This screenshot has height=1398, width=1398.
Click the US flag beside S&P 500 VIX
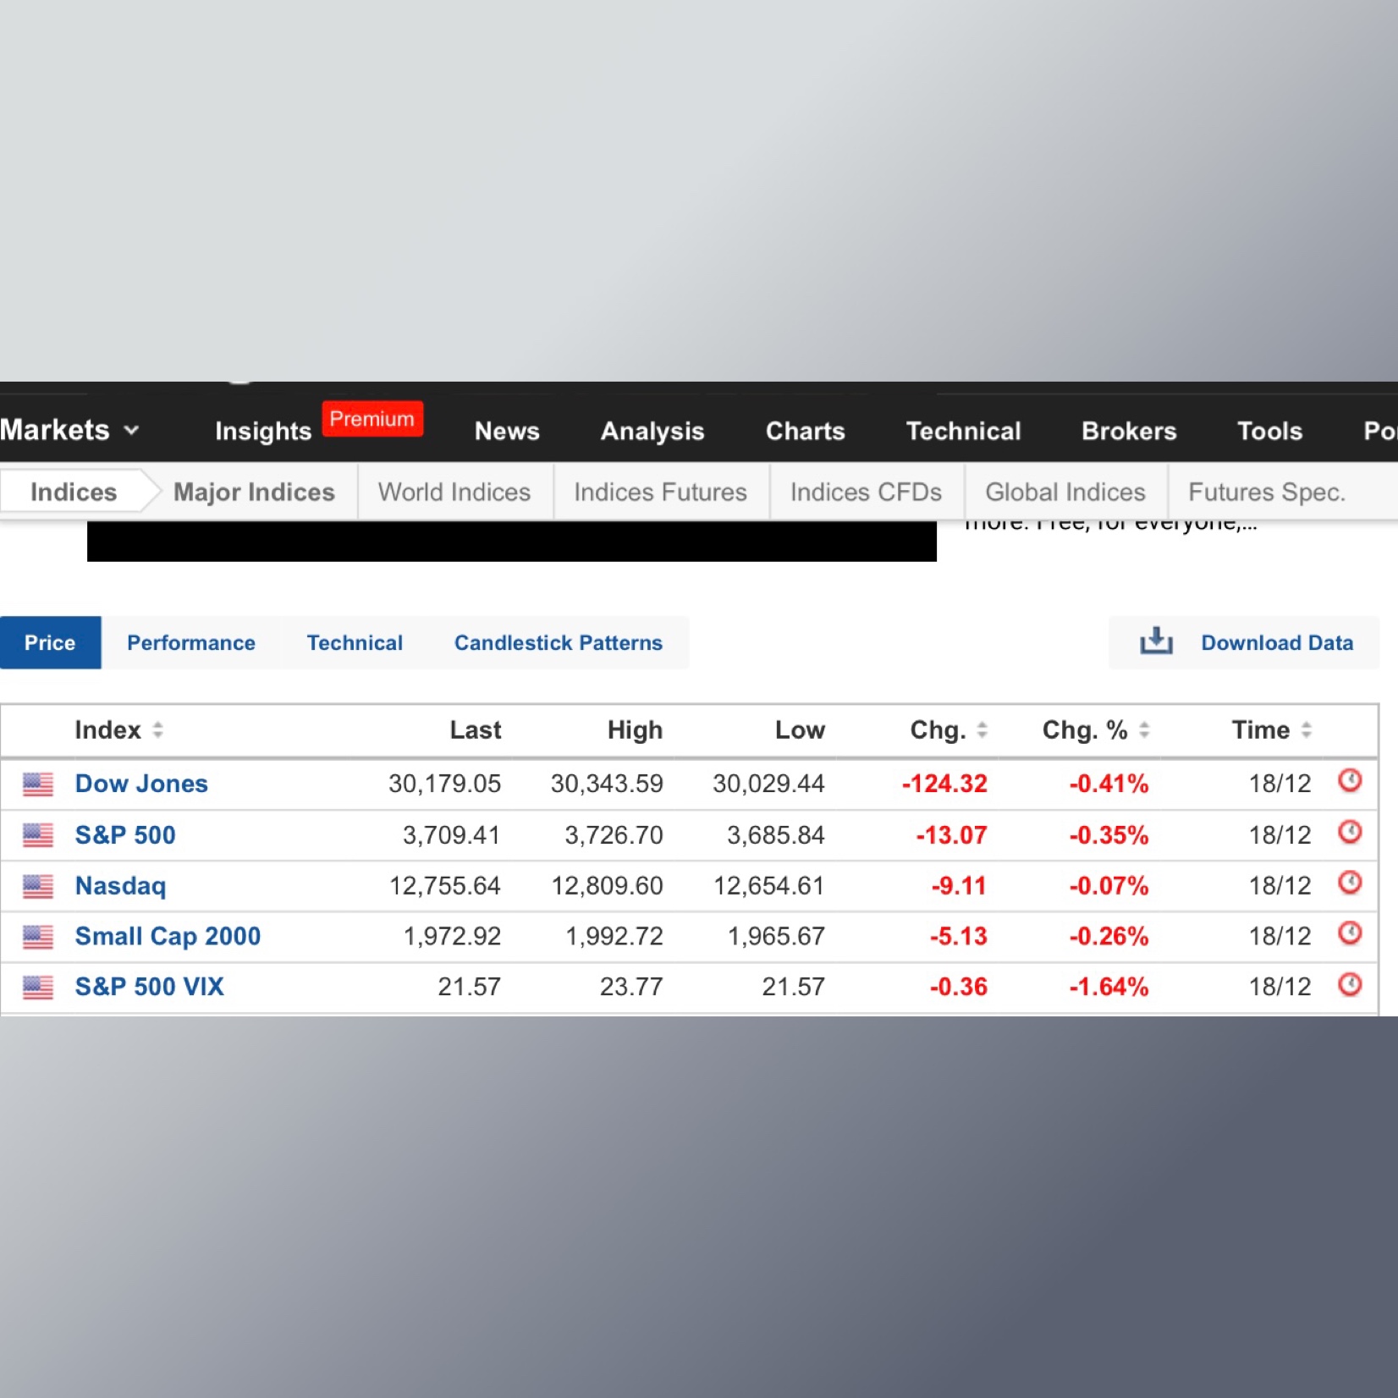pyautogui.click(x=38, y=988)
